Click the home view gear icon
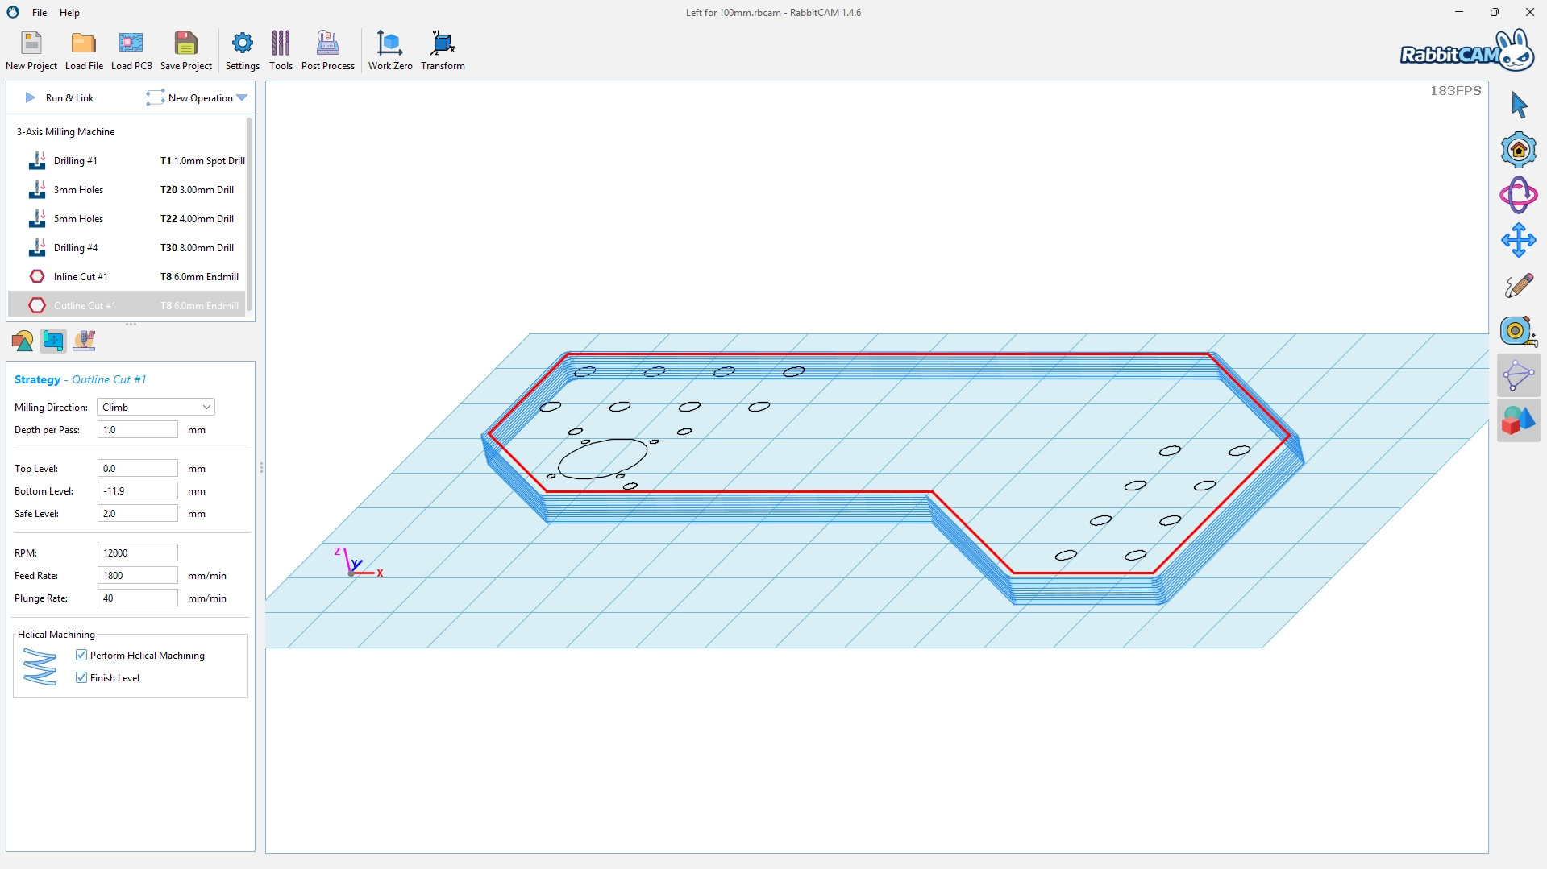Screen dimensions: 1547x869 (1519, 150)
